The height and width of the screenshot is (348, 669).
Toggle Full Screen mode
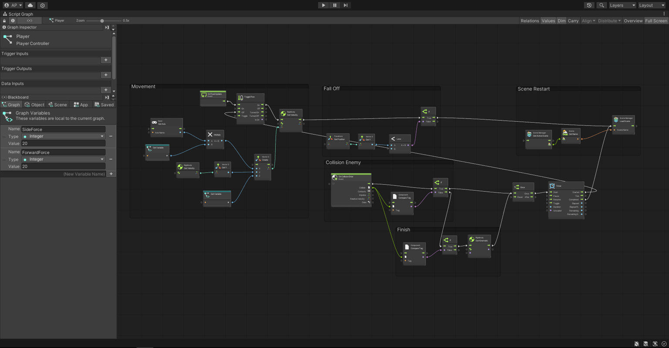[x=655, y=20]
